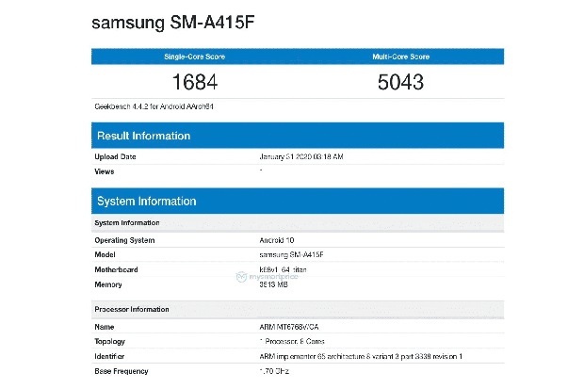Select the Single-Core Score header

pos(194,57)
